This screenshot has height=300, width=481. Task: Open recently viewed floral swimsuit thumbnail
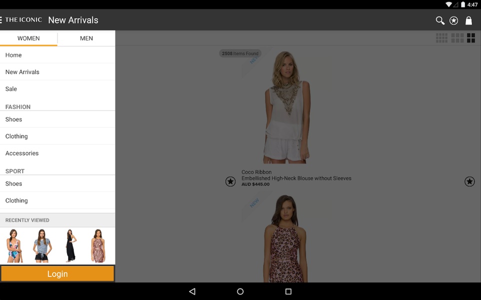pyautogui.click(x=14, y=246)
